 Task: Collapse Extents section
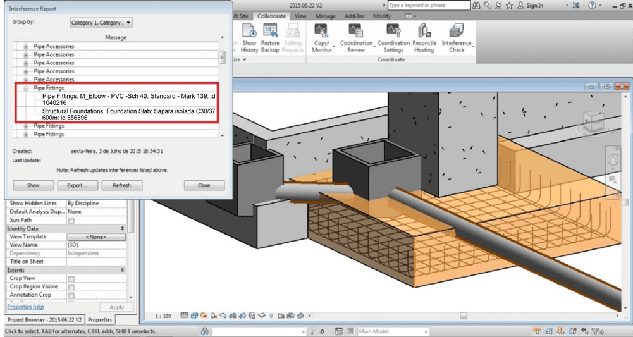pyautogui.click(x=122, y=270)
